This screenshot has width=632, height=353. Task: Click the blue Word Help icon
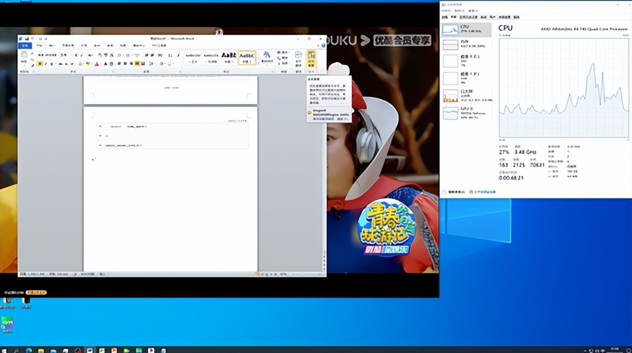coord(322,45)
